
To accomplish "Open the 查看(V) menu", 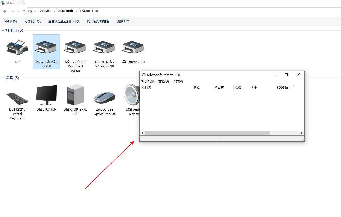I will point(178,81).
